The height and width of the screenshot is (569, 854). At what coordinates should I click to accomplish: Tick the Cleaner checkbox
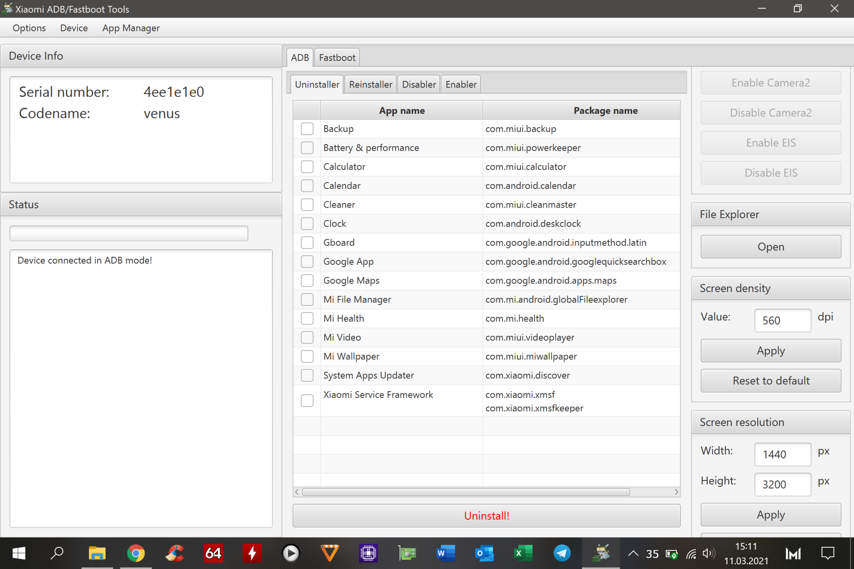click(307, 204)
